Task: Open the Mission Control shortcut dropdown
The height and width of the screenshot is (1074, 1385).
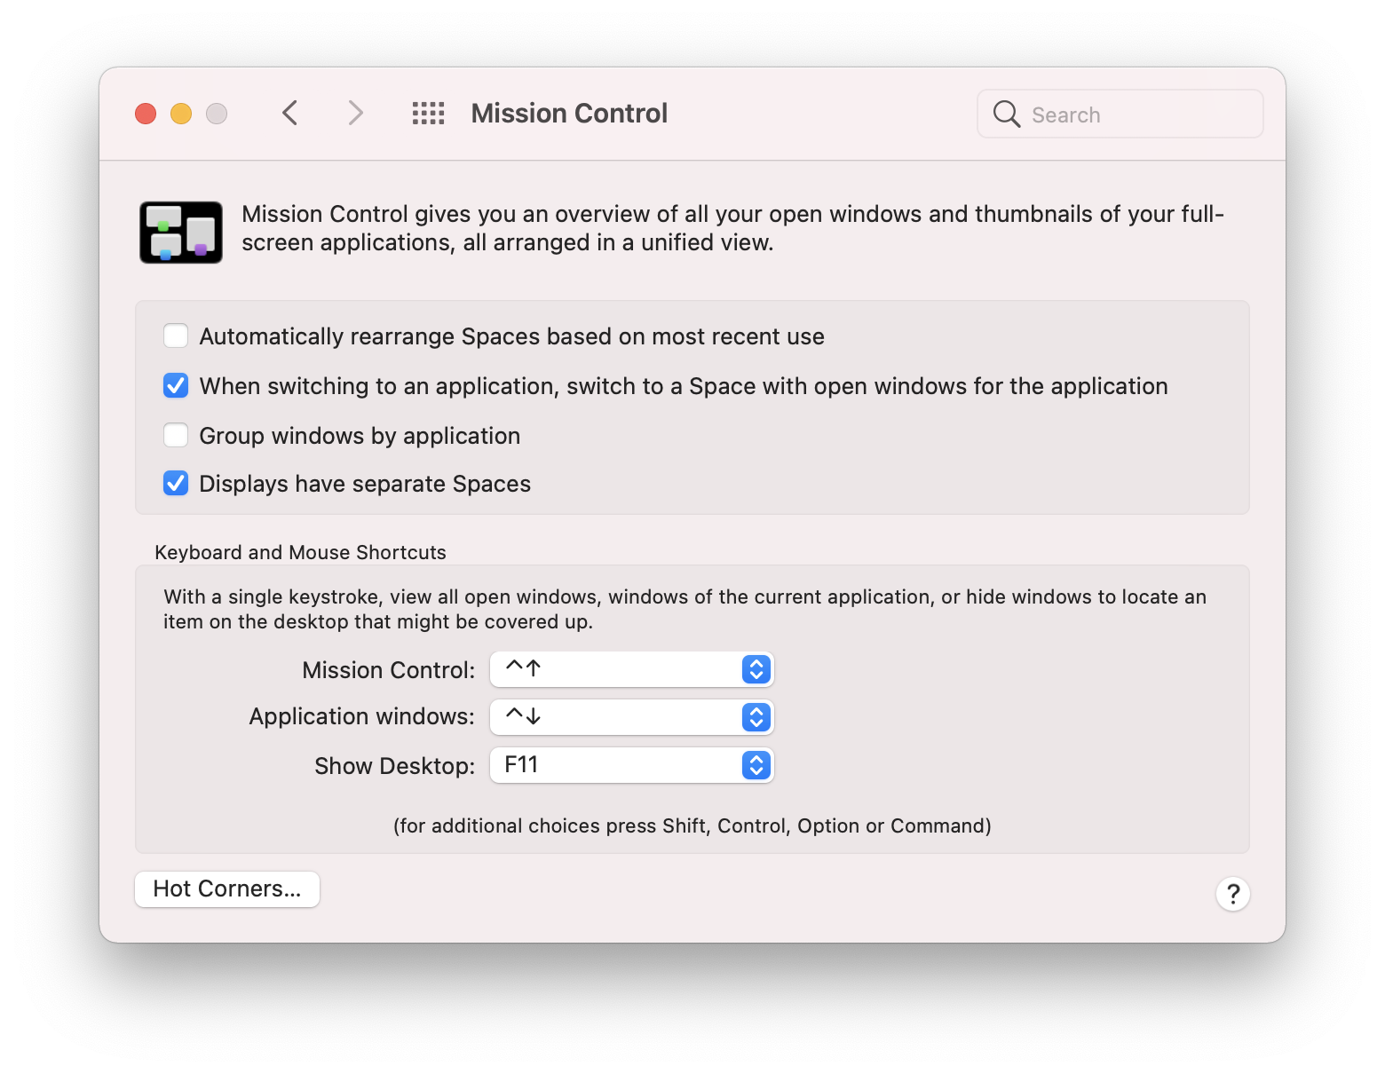Action: click(x=631, y=669)
